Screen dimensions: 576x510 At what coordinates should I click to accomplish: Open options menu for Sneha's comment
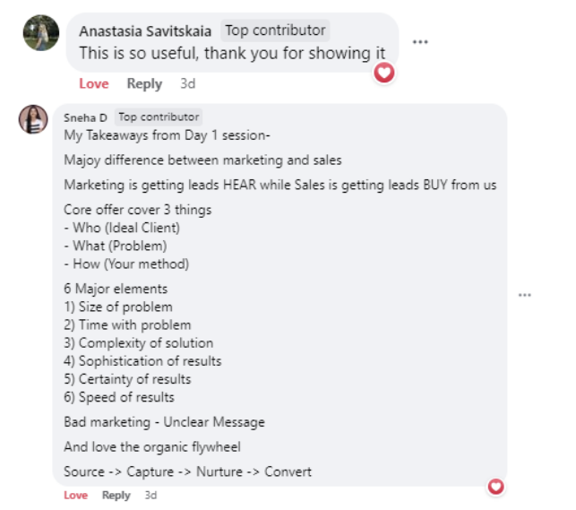525,294
